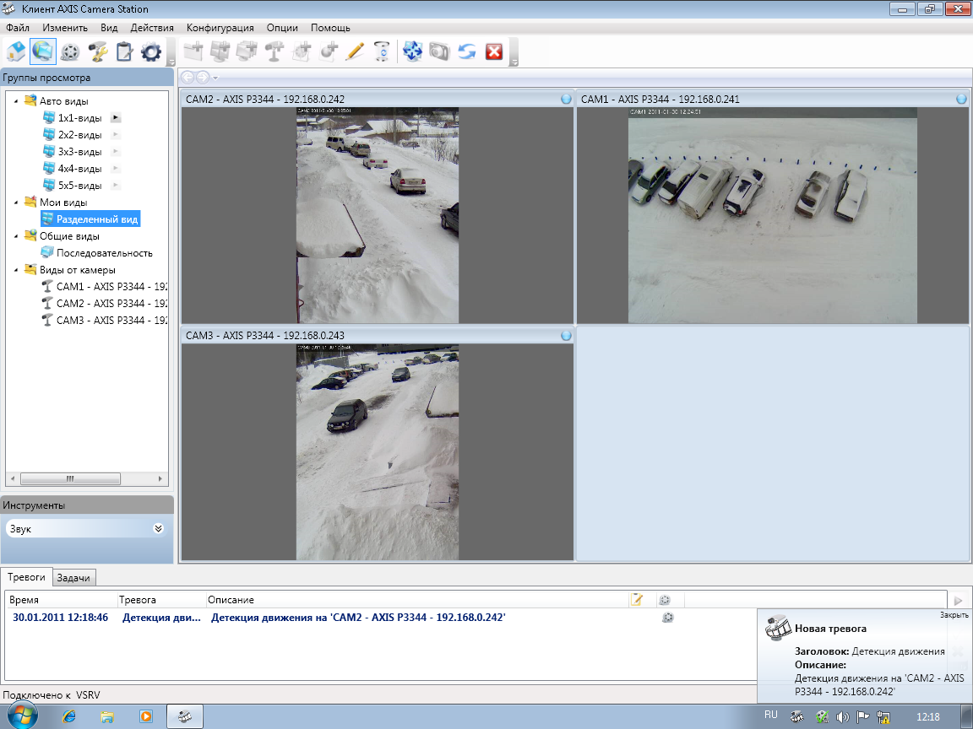
Task: Switch to the Задачи tab
Action: click(74, 577)
